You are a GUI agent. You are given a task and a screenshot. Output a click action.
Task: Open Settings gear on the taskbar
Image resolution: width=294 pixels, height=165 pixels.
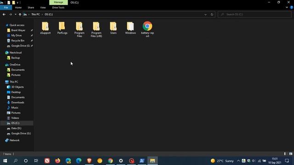pyautogui.click(x=121, y=161)
